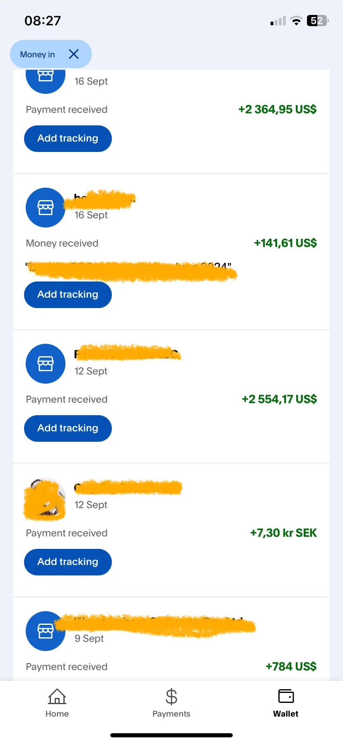Switch to the Payments tab label
This screenshot has width=343, height=744.
171,714
